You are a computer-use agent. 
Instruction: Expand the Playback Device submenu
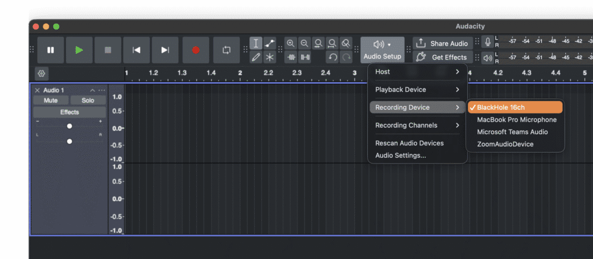coord(417,90)
